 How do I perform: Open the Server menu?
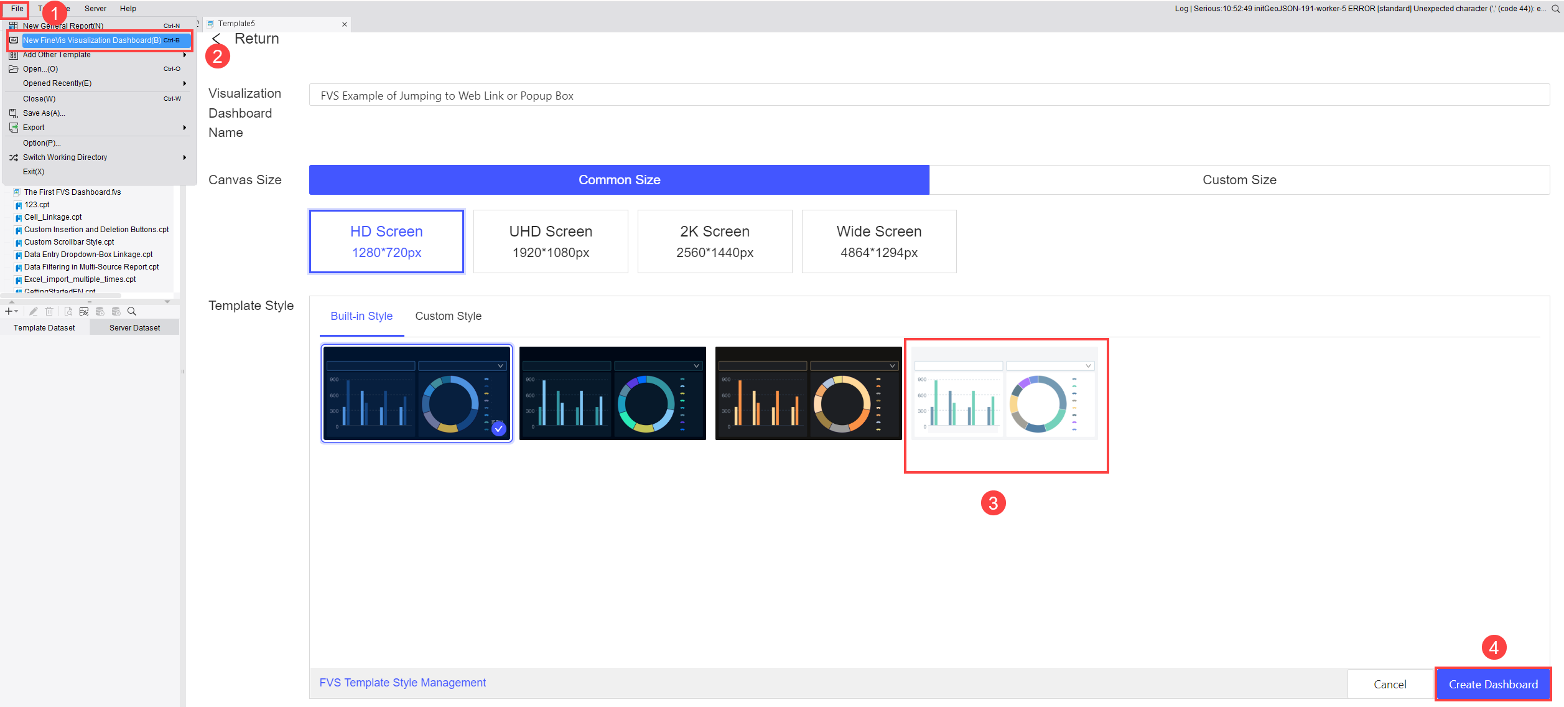[x=95, y=9]
